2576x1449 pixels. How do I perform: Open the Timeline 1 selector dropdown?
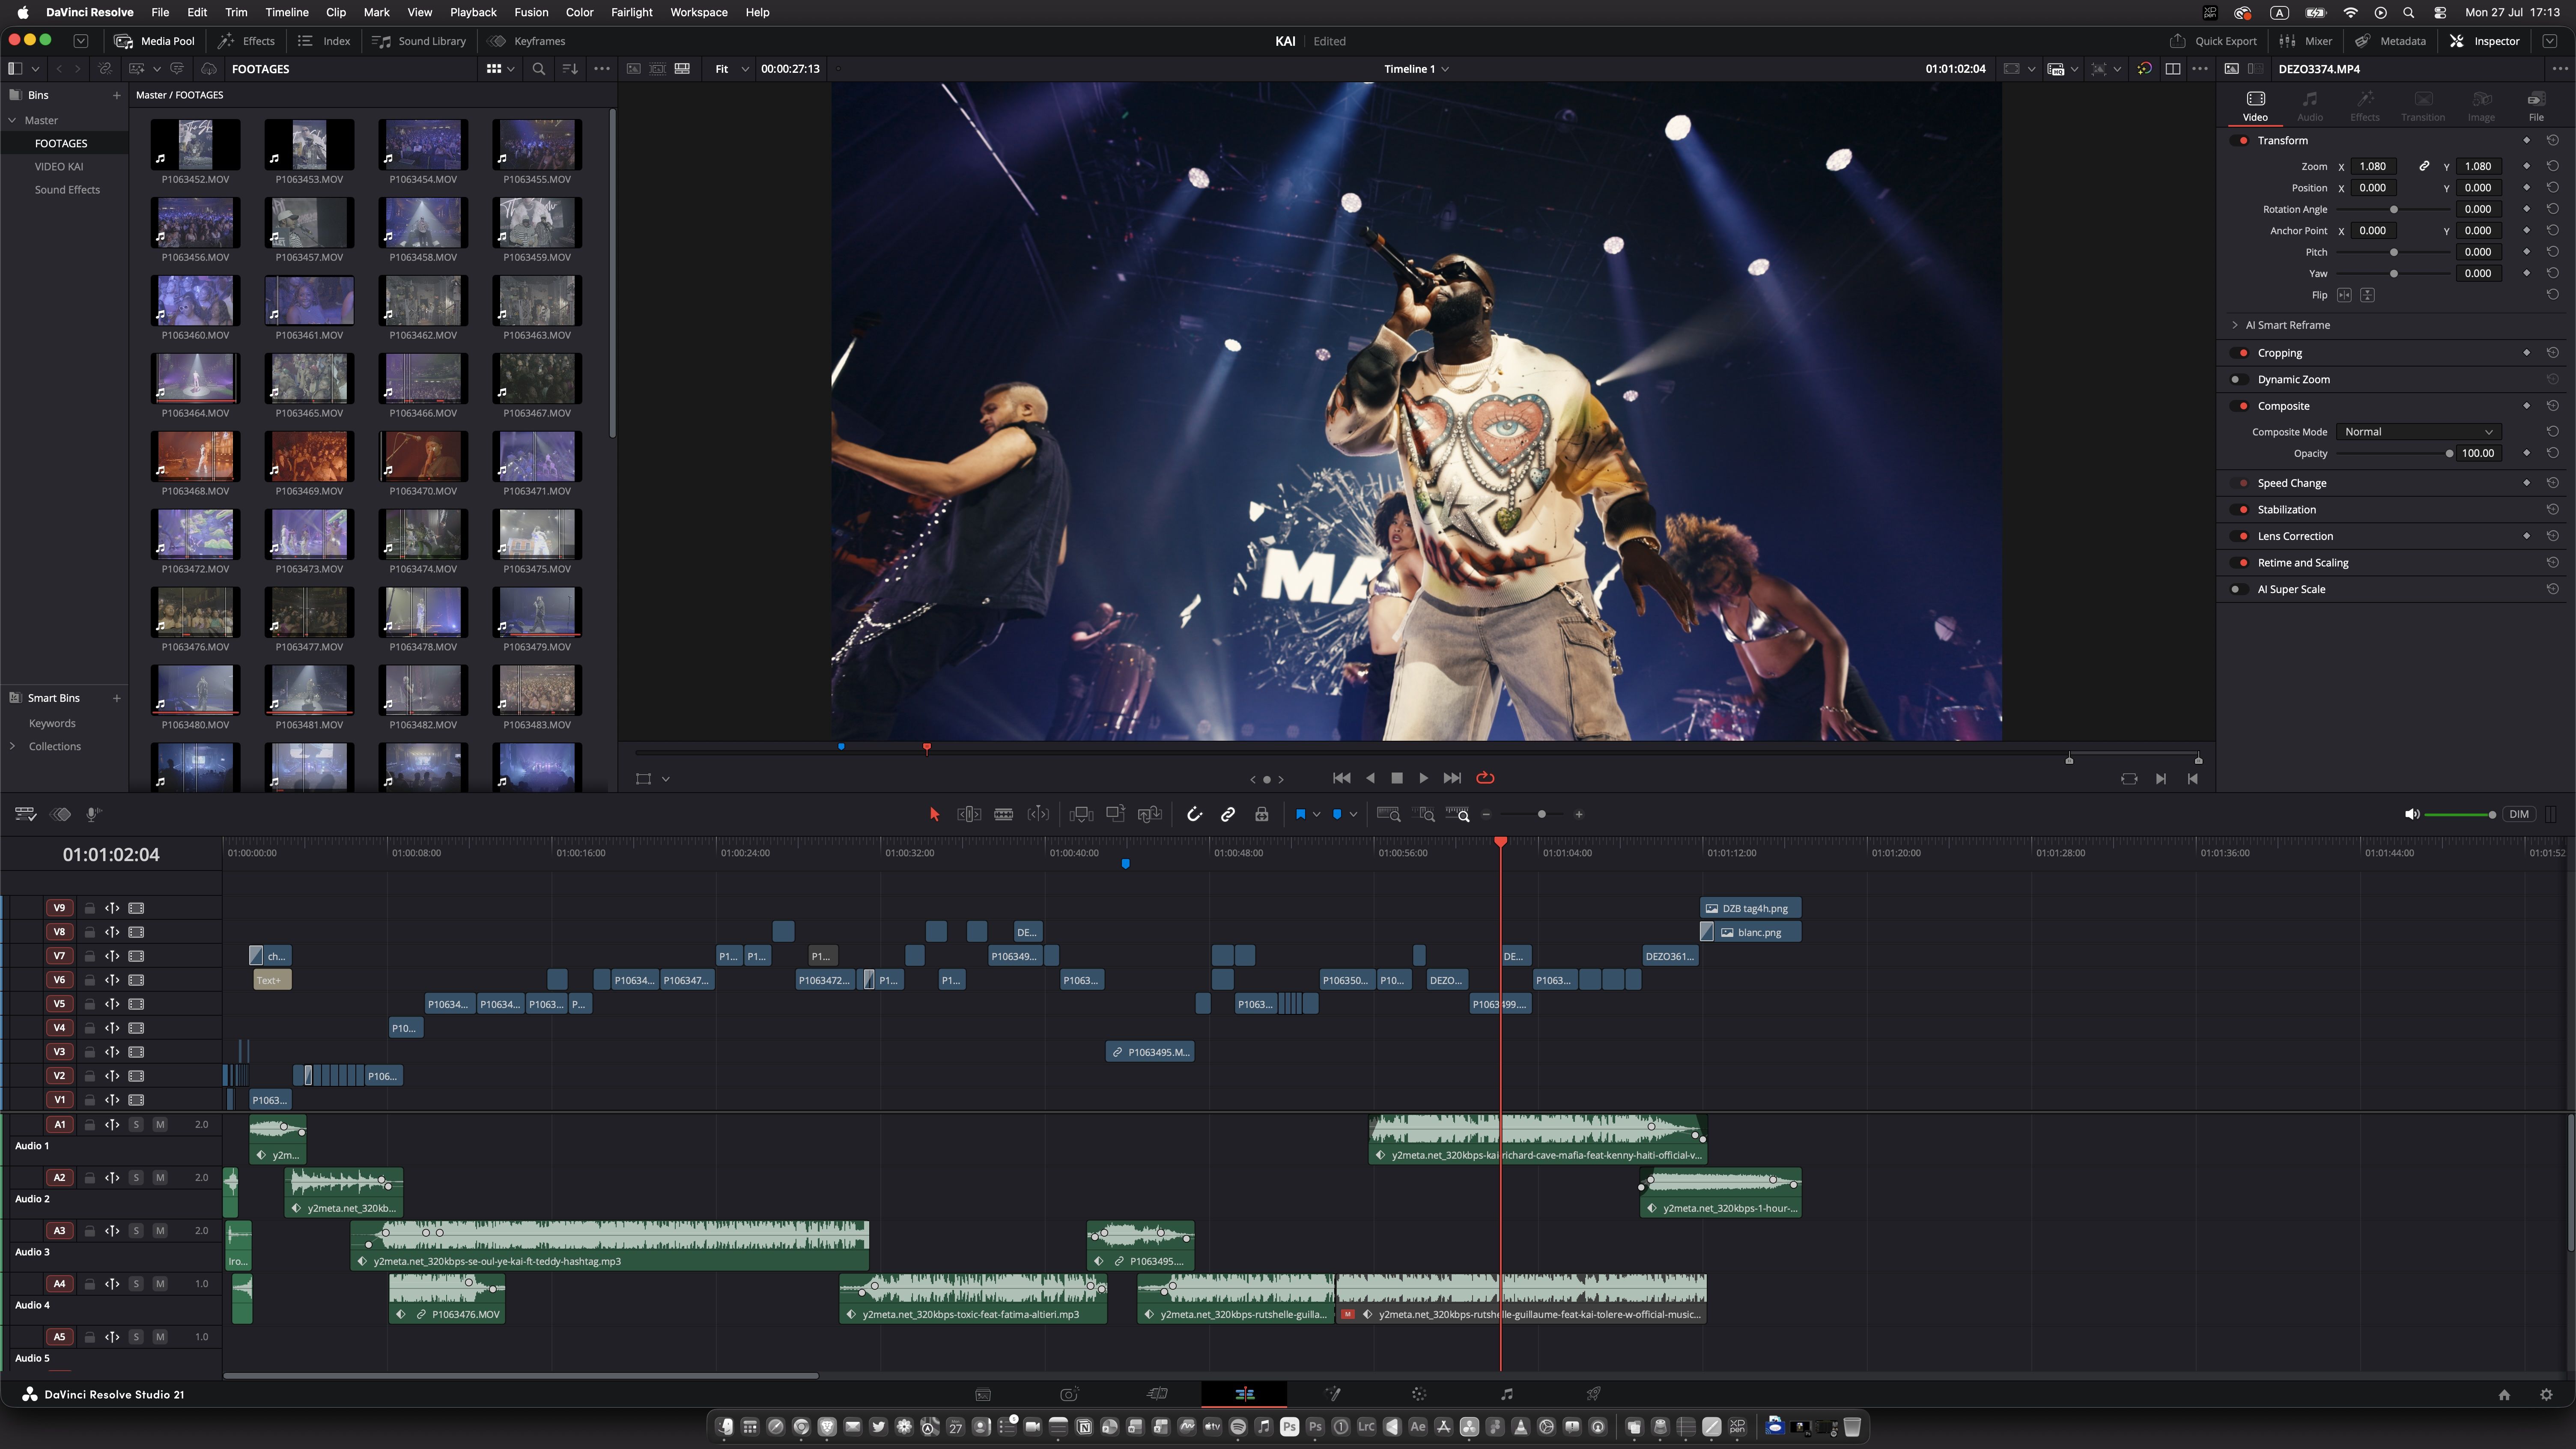click(1416, 69)
